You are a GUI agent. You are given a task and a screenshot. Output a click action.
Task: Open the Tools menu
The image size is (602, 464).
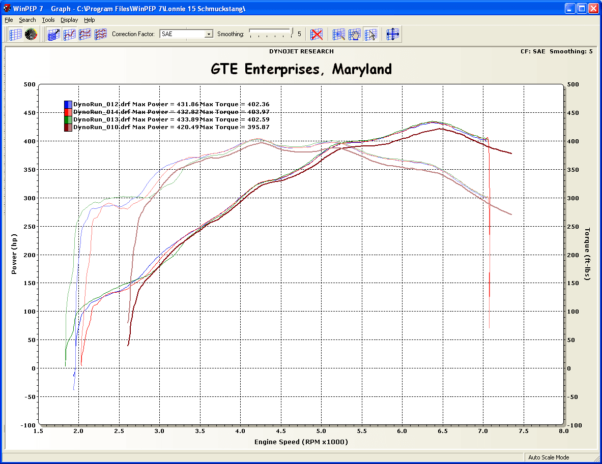pos(48,20)
